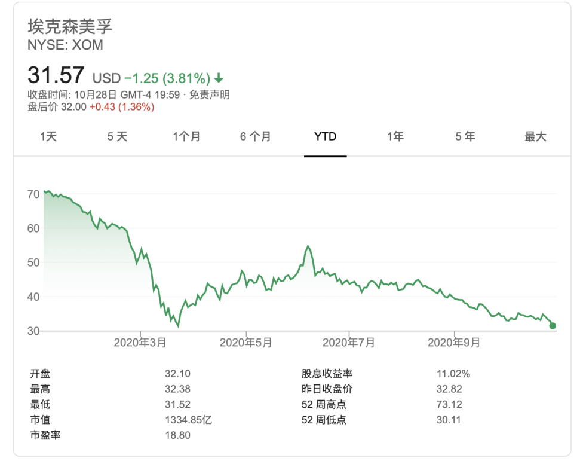Click the 股息收益率 value 11.02%
Image resolution: width=580 pixels, height=461 pixels.
(x=453, y=374)
